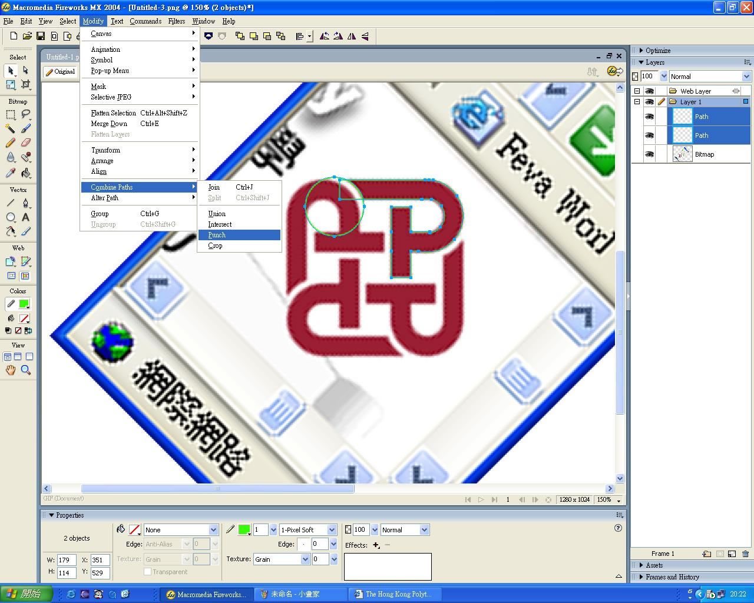Choose the Pen tool
The image size is (754, 603).
click(x=25, y=203)
